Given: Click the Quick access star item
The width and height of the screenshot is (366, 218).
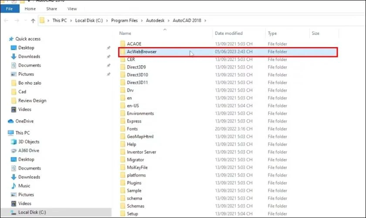Looking at the screenshot, I should tap(28, 39).
